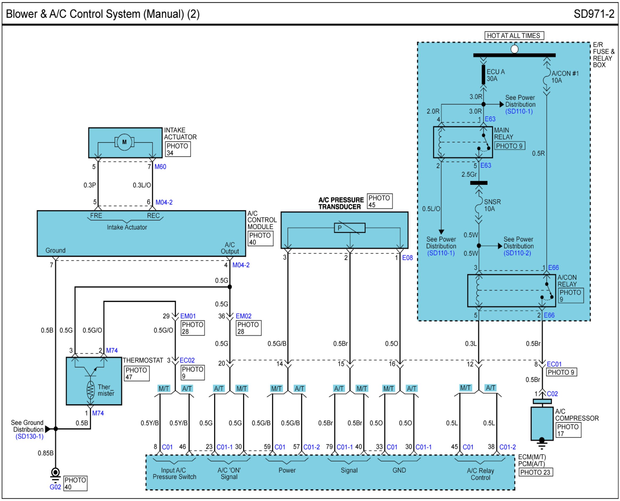Click the M04-2 connector label at A/C Output

click(x=241, y=265)
